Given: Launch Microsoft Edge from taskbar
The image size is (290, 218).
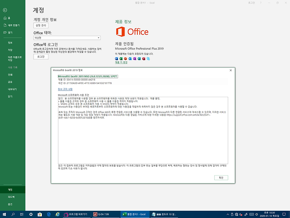Looking at the screenshot, I should [49, 214].
